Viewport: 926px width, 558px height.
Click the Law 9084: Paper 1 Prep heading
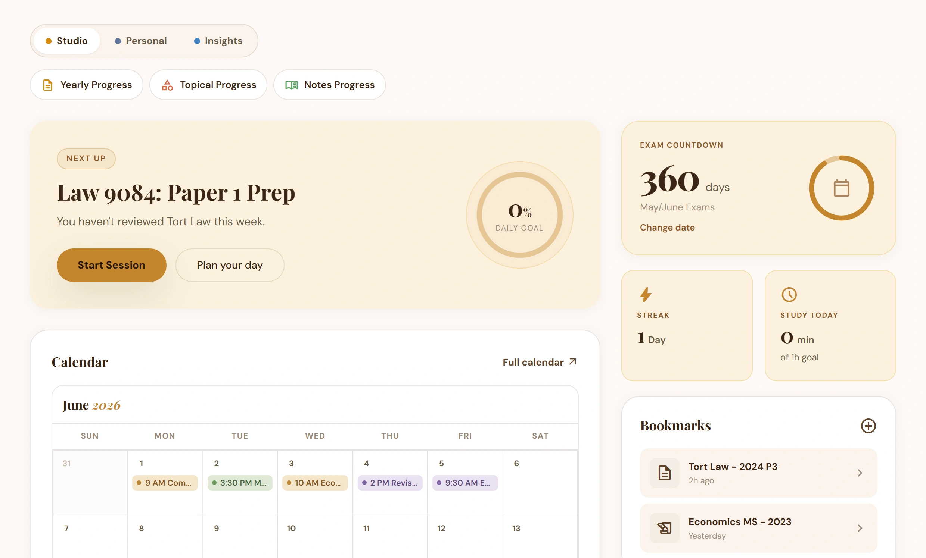pos(176,193)
